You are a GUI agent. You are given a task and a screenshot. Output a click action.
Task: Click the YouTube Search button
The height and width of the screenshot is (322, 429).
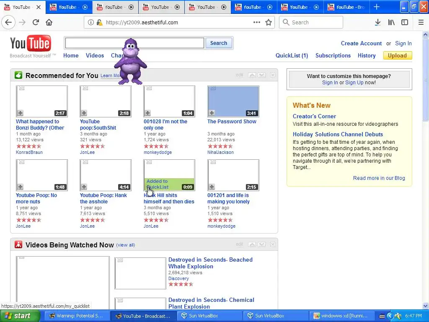coord(219,43)
